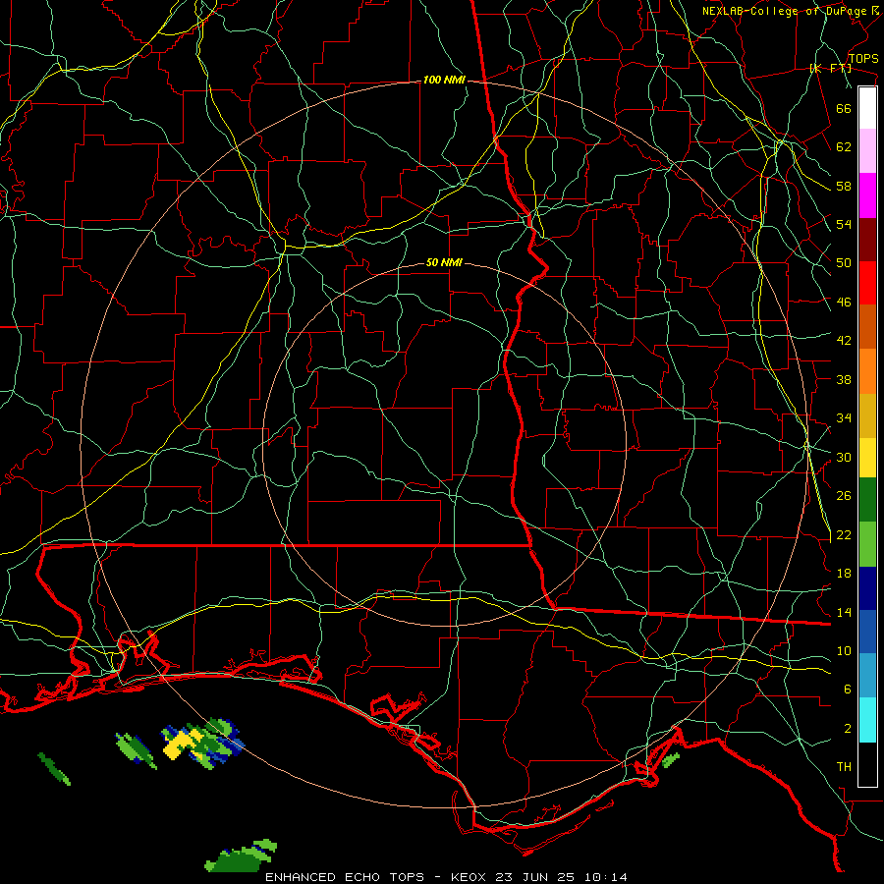Click the cyan 2 legend swatch
Screen dimensions: 884x884
coord(867,720)
